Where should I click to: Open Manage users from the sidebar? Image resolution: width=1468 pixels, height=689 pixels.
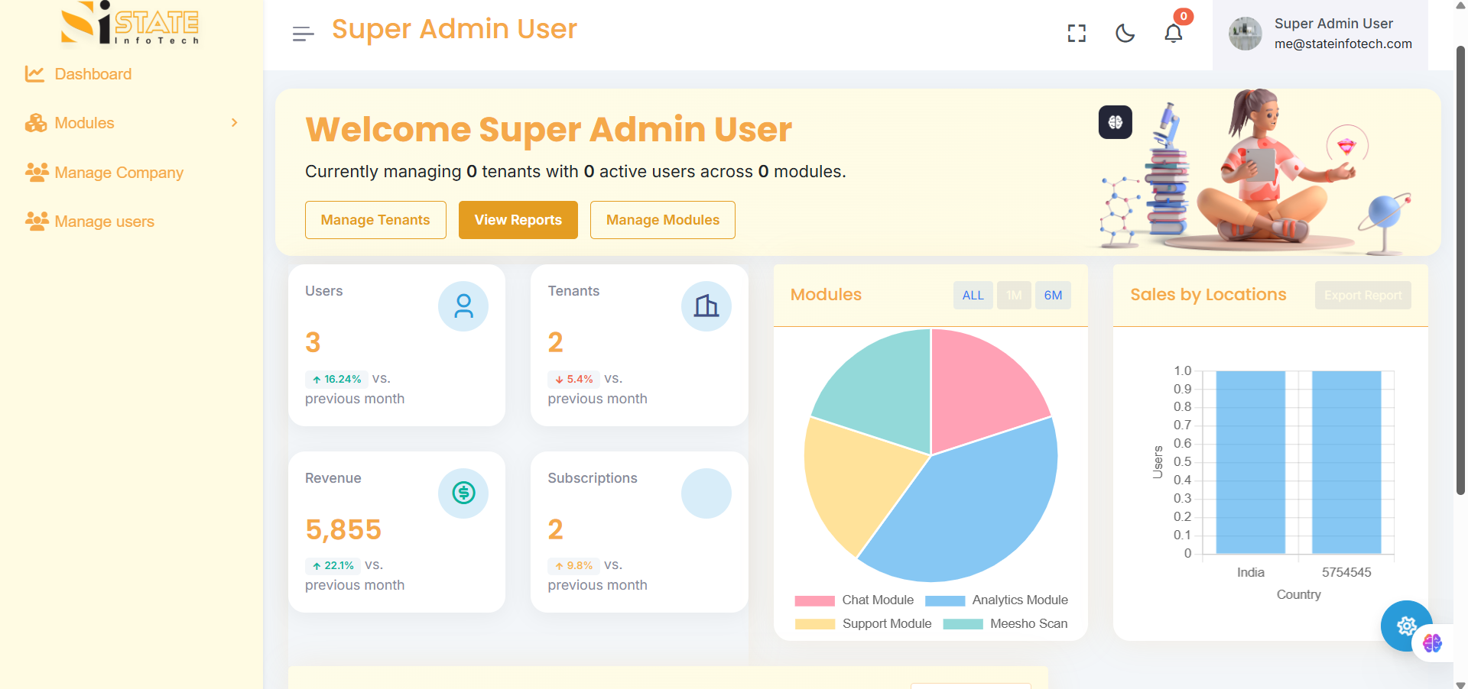(103, 222)
